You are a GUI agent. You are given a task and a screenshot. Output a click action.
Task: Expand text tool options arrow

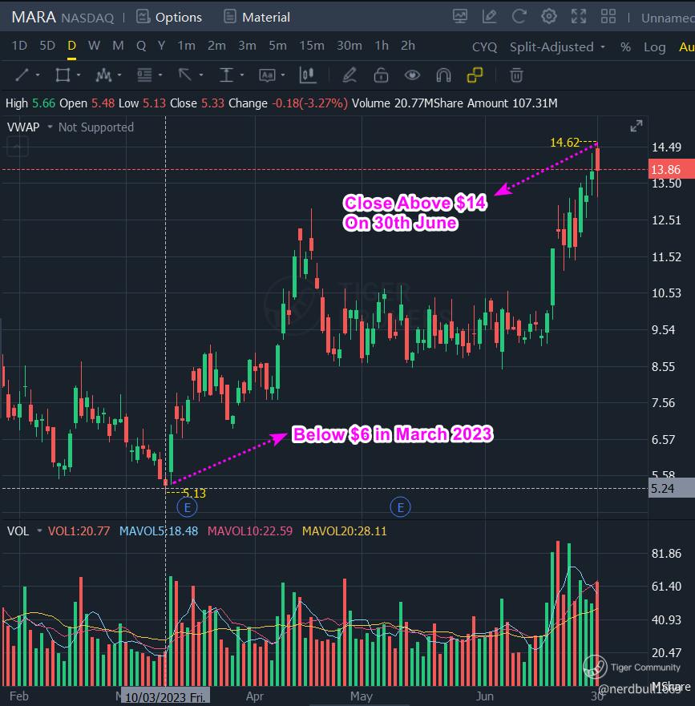(x=283, y=75)
